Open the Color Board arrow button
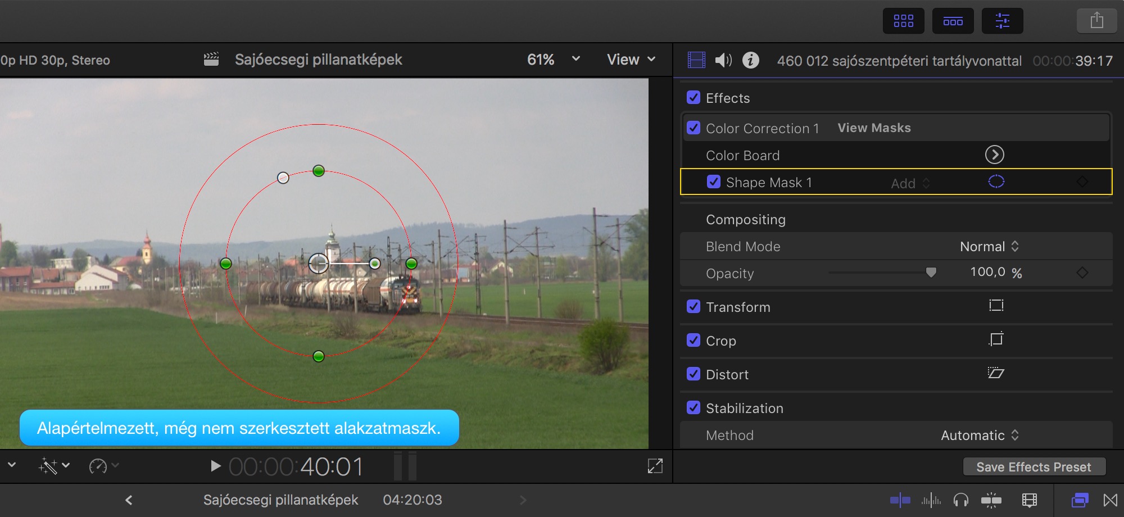 994,155
